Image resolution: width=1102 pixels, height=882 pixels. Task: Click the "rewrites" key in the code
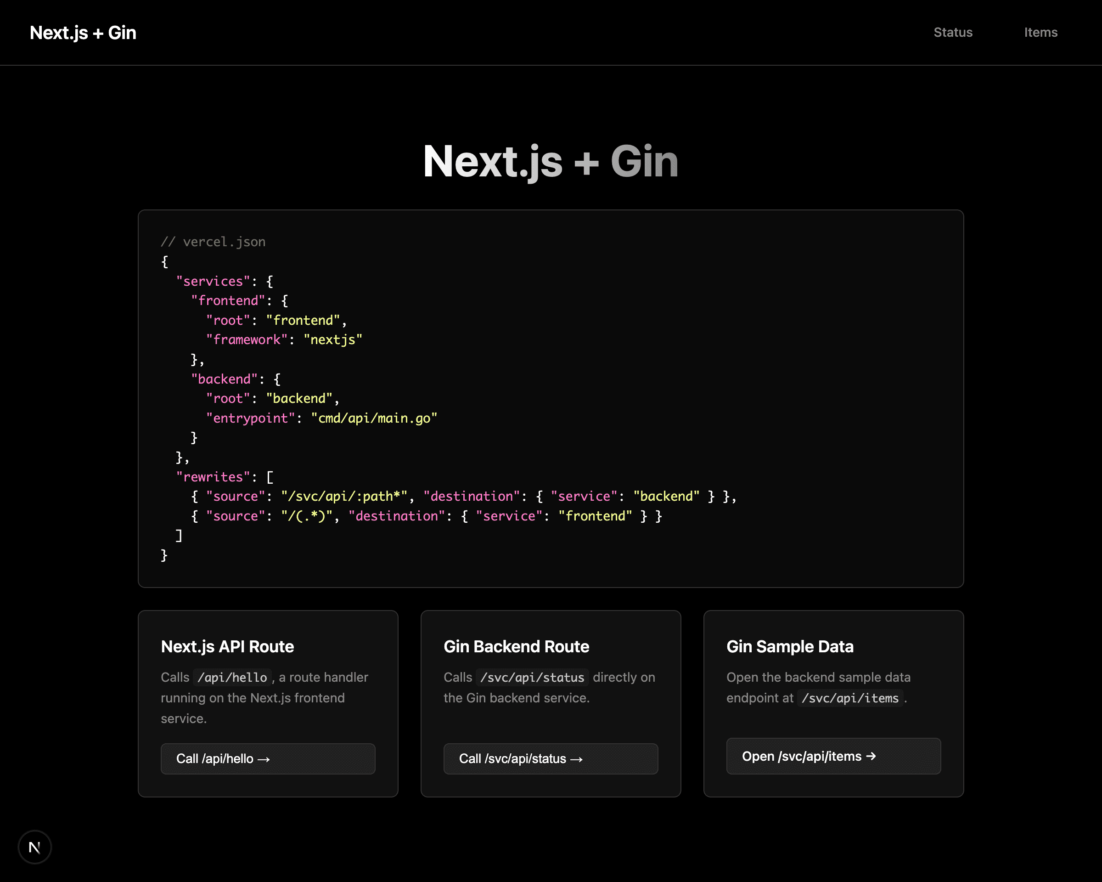(x=213, y=476)
